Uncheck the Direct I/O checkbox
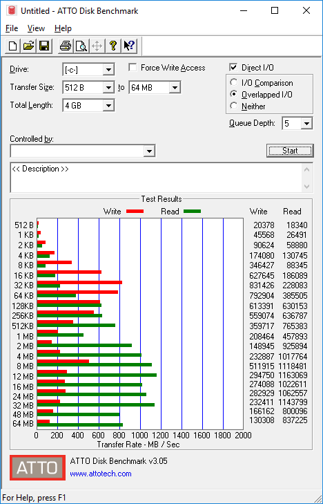 click(233, 68)
